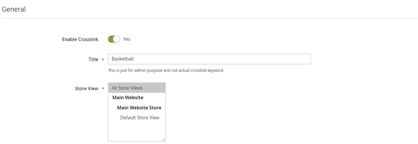
Task: Click the red asterisk next to Store View
Action: coord(103,89)
